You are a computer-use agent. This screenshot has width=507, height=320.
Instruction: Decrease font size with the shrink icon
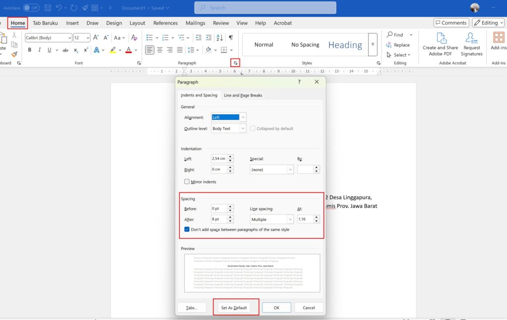106,38
